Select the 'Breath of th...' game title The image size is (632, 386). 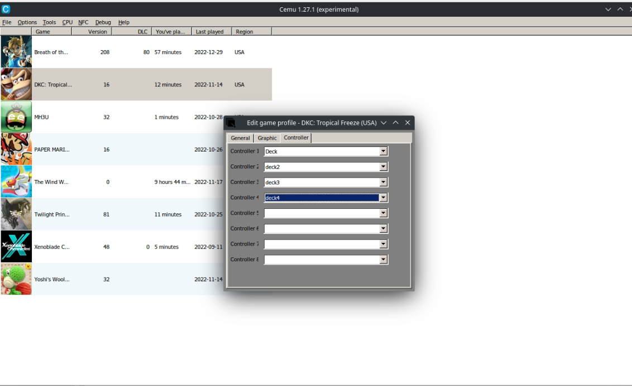pyautogui.click(x=51, y=52)
